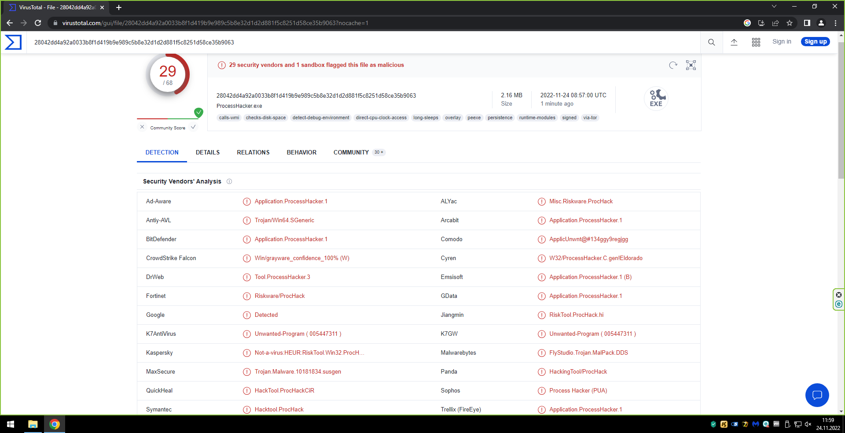
Task: Open the BEHAVIOR tab
Action: (x=301, y=152)
